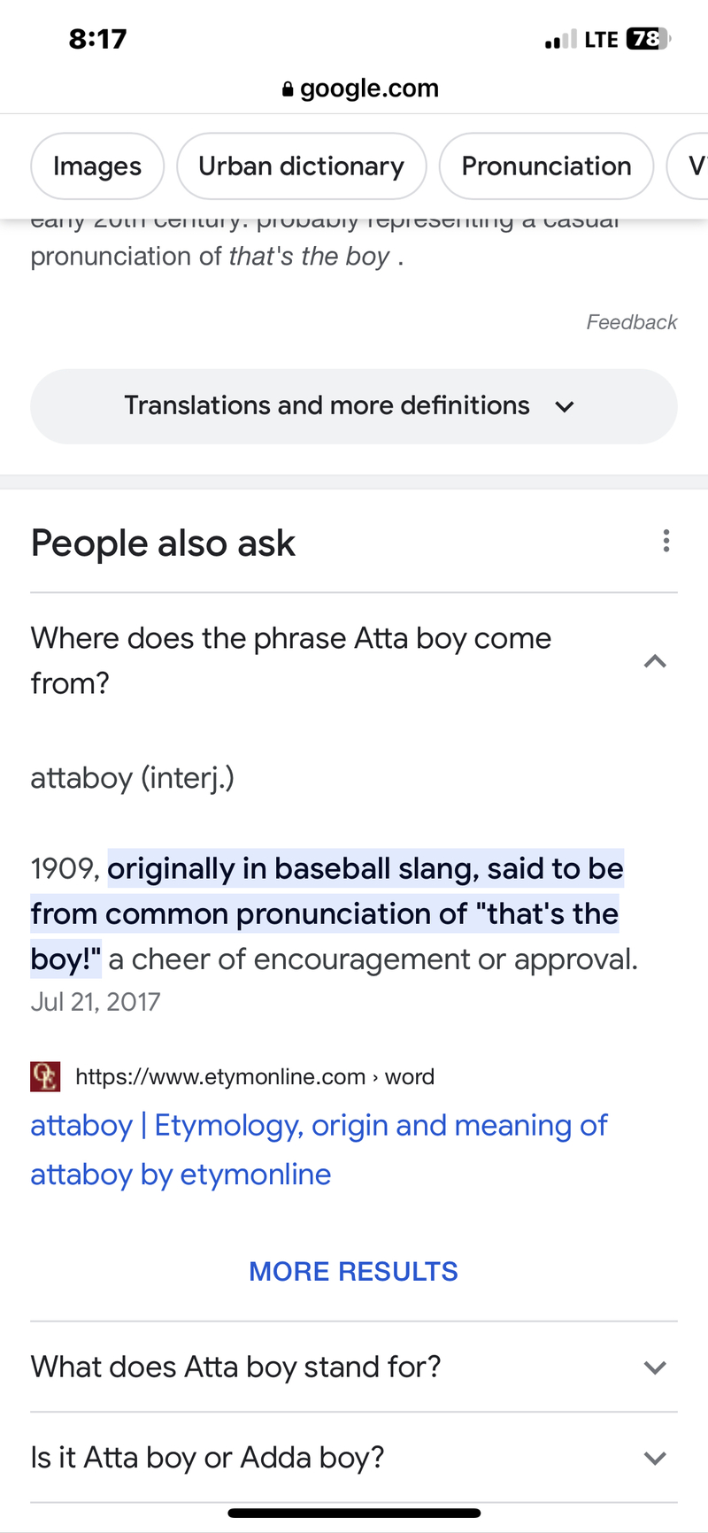Tap the home indicator bar
708x1533 pixels.
(353, 1506)
